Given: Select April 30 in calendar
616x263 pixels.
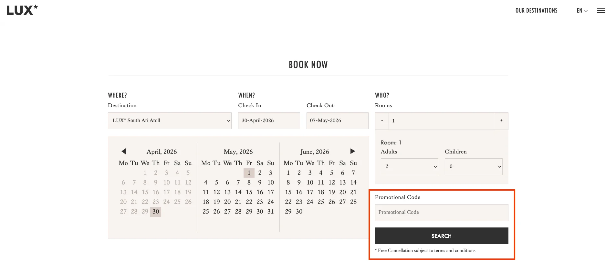Looking at the screenshot, I should pyautogui.click(x=156, y=212).
